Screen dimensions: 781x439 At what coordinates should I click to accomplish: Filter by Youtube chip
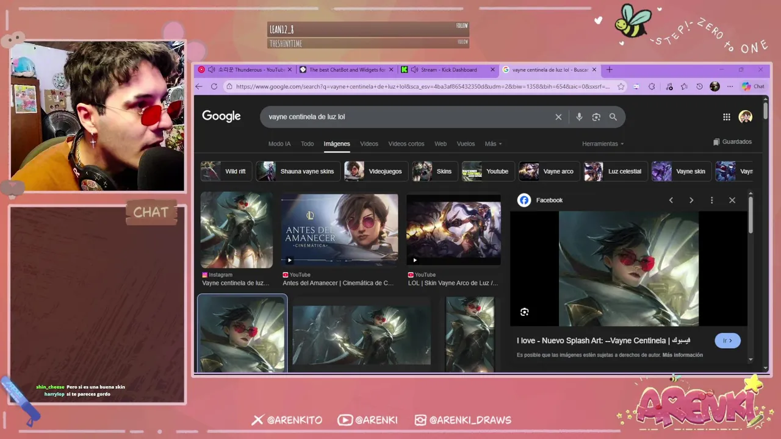coord(487,171)
